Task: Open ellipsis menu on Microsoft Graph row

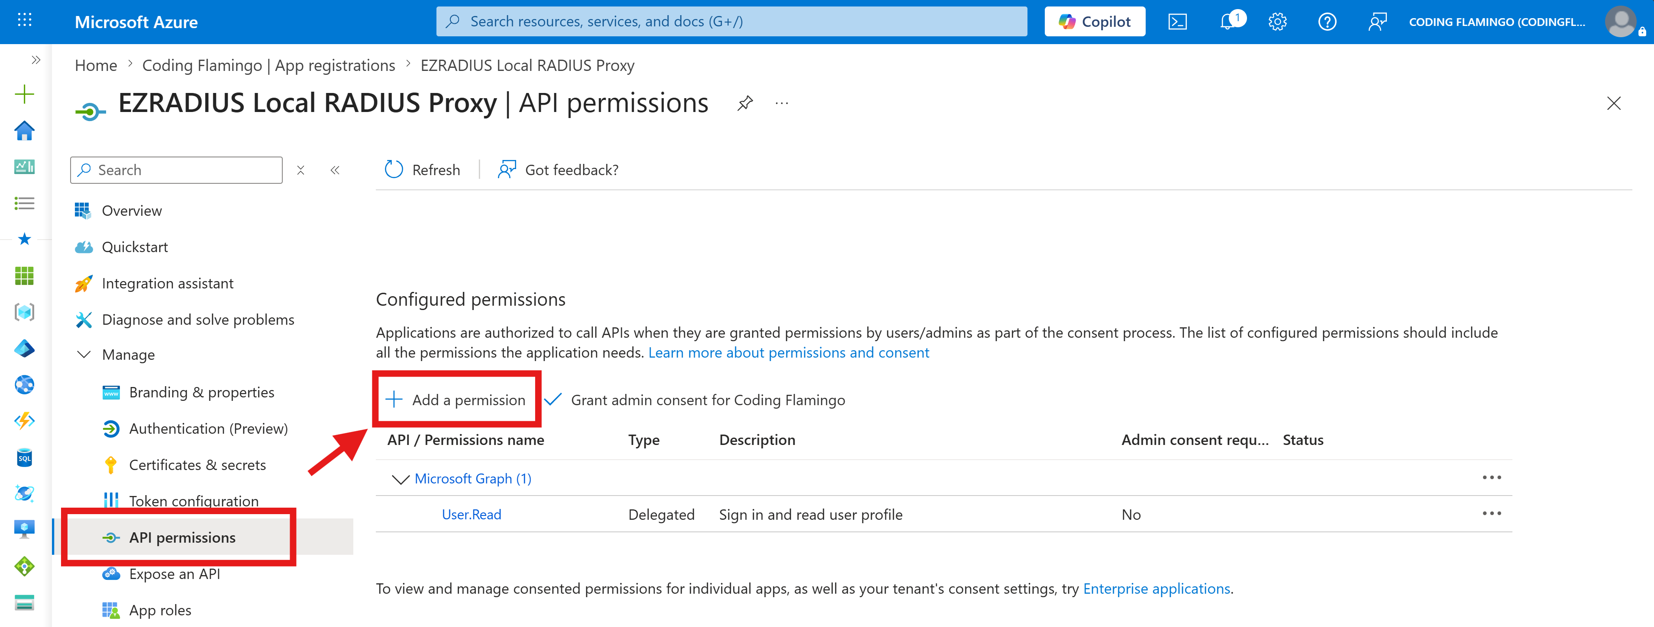Action: point(1492,478)
